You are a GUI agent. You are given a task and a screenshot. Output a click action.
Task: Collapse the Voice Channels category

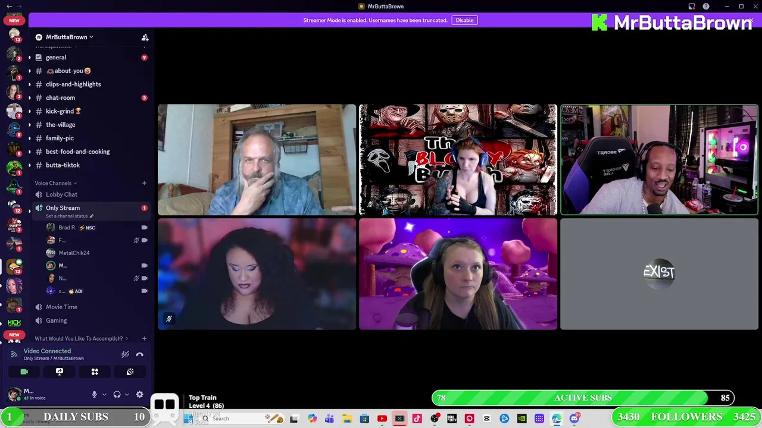tap(55, 183)
